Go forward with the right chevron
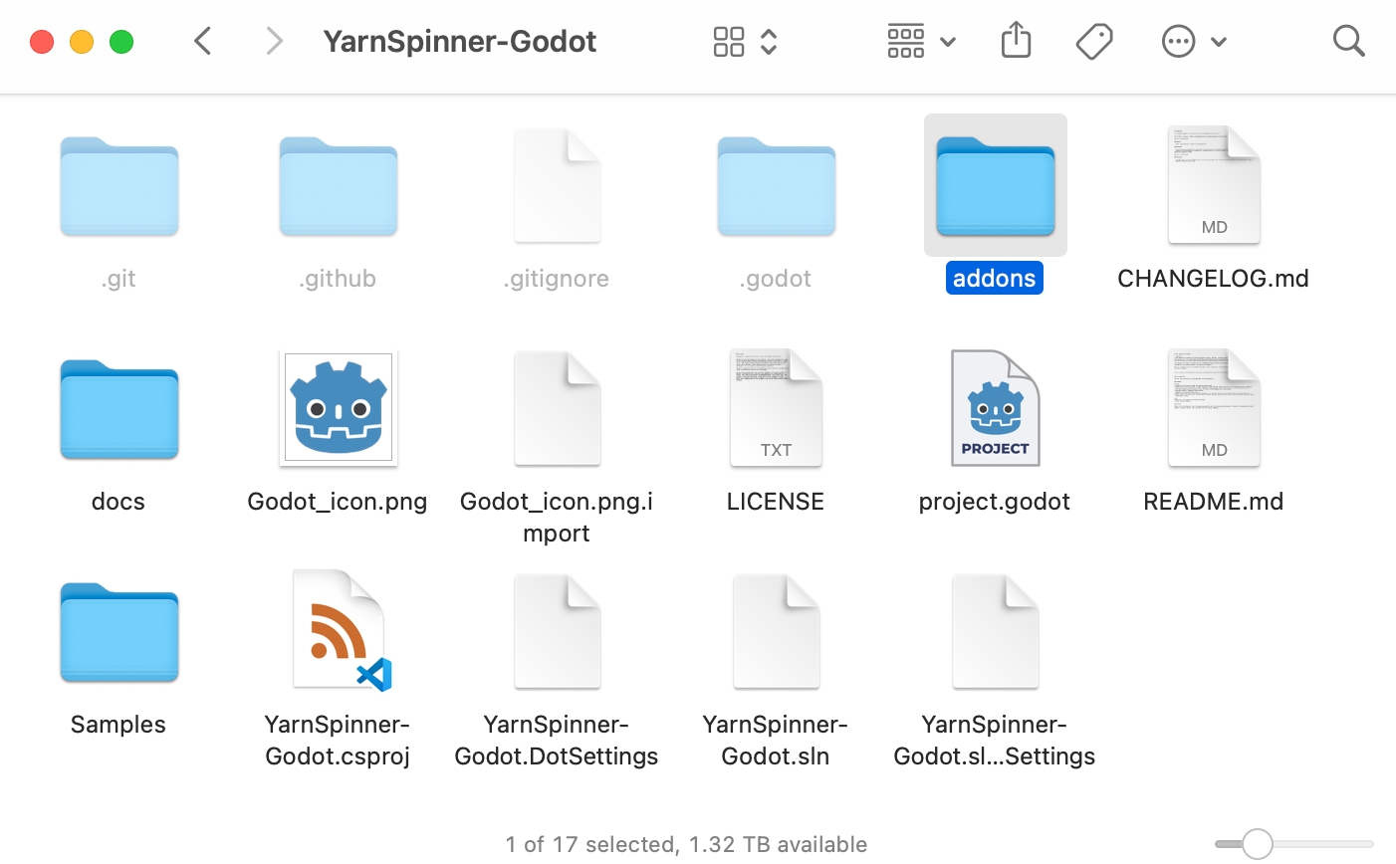This screenshot has height=864, width=1396. pos(274,41)
